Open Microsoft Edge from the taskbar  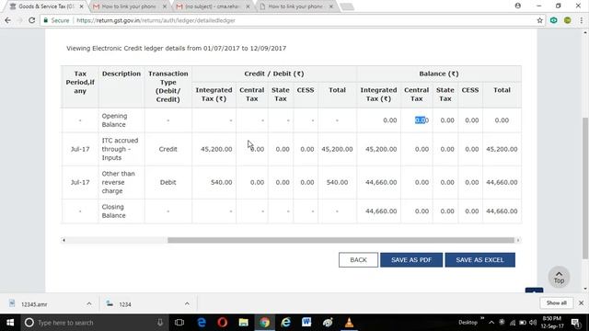pos(202,323)
